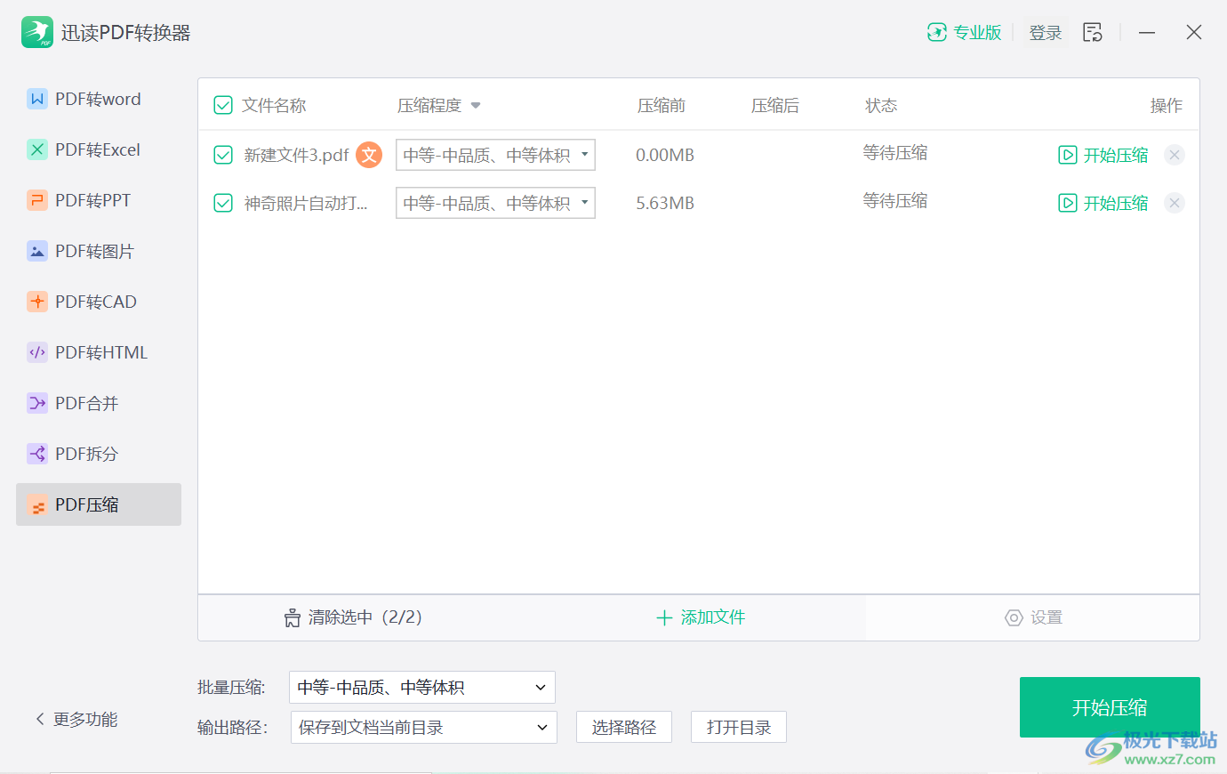This screenshot has height=774, width=1227.
Task: Click the 打开目录 button
Action: coord(739,728)
